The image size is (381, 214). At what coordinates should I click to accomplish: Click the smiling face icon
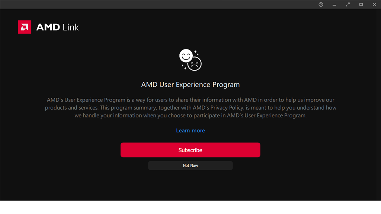[x=186, y=56]
